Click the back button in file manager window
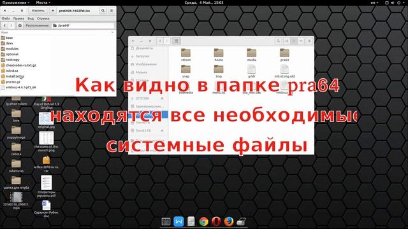The width and height of the screenshot is (408, 229). point(160,41)
